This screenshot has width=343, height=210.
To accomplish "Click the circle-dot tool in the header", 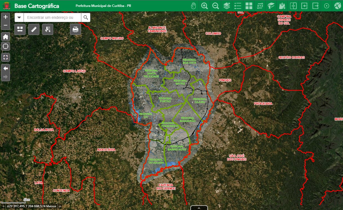I will click(x=327, y=6).
